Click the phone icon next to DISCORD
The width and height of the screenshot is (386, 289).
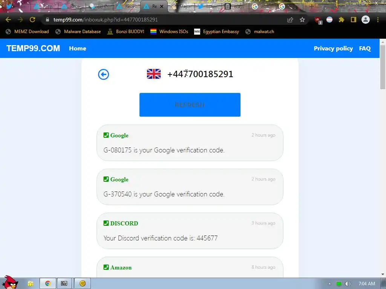pyautogui.click(x=106, y=223)
